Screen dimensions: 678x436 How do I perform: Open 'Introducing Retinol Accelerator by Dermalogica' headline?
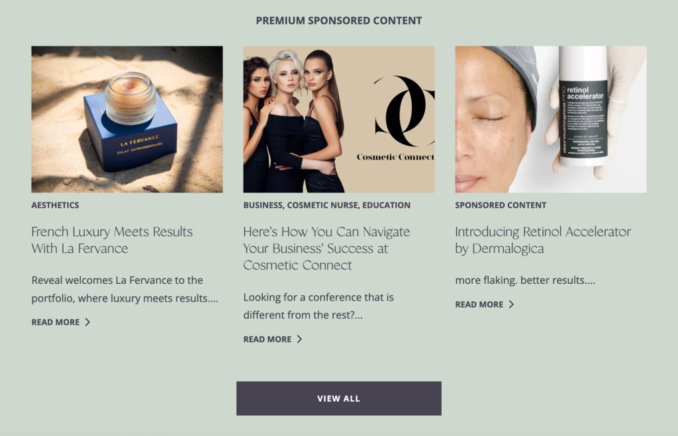pyautogui.click(x=543, y=240)
